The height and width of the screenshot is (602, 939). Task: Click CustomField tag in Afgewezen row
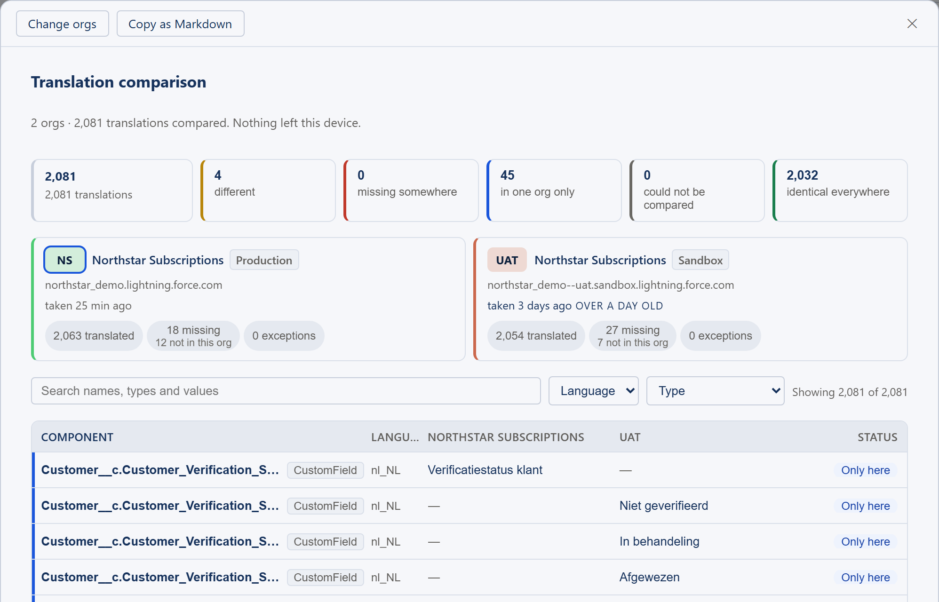[325, 577]
